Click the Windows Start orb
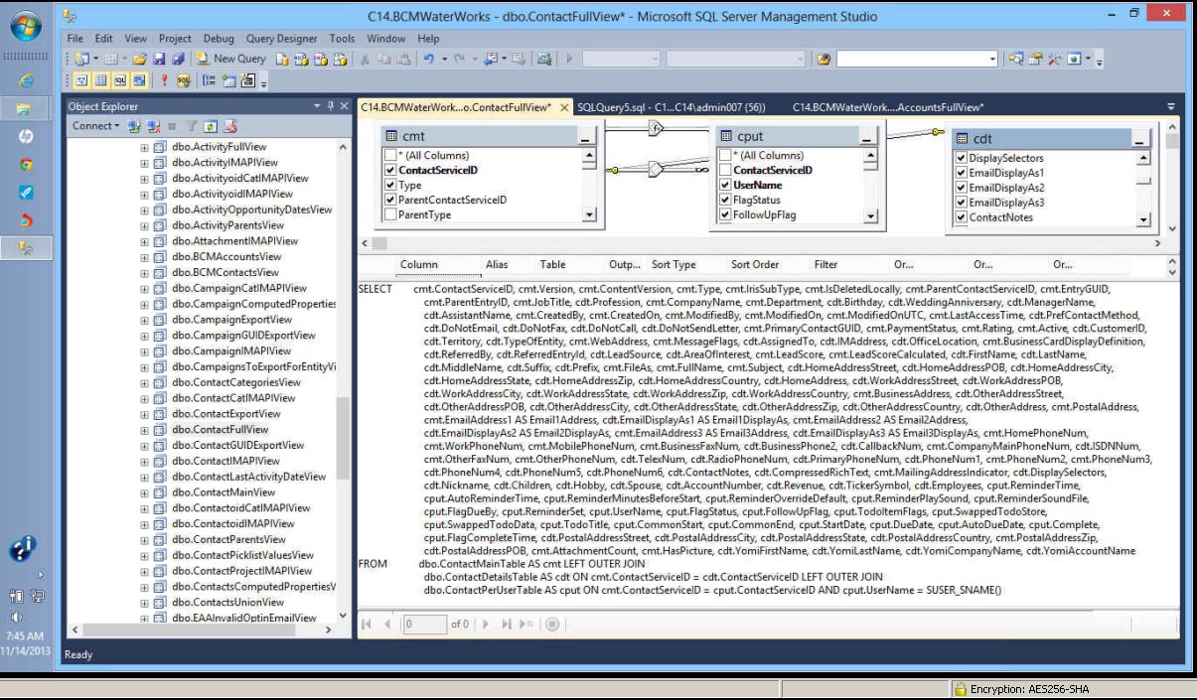The image size is (1197, 700). (25, 26)
